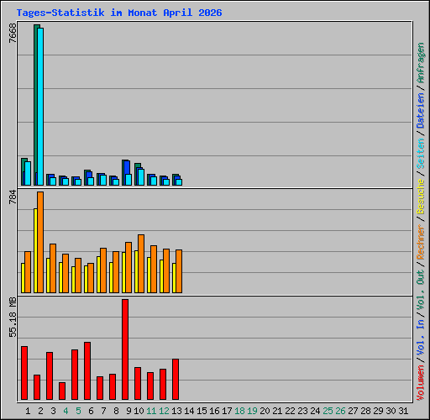Viewport: 430px width, 420px height.
Task: Click day 30 on the x-axis
Action: pos(391,411)
